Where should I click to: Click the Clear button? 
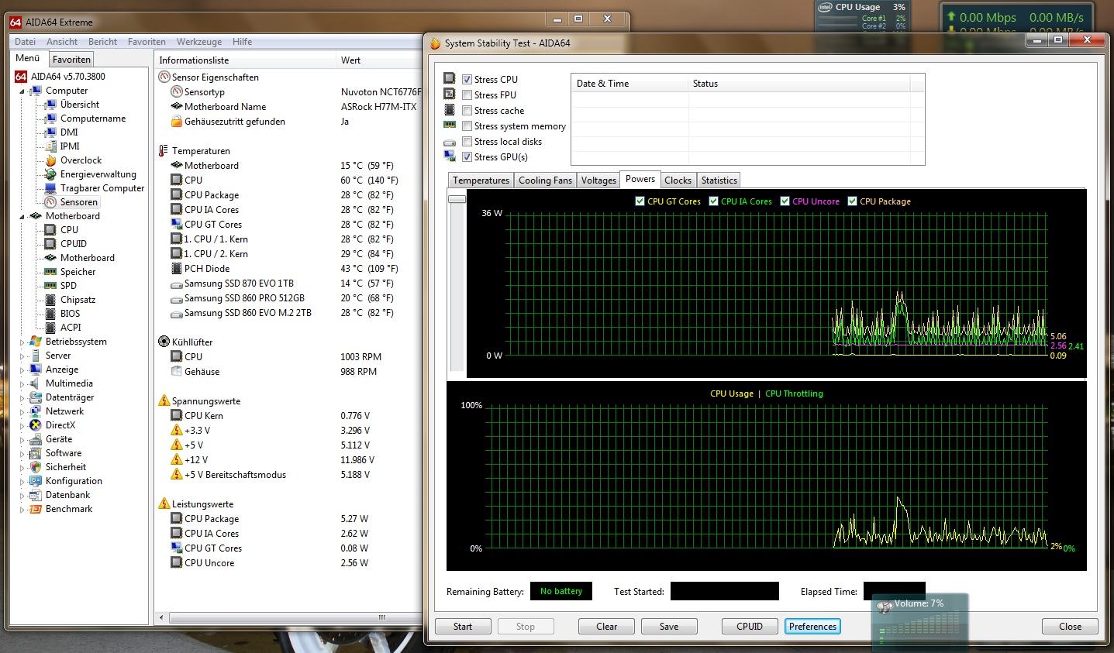coord(606,627)
